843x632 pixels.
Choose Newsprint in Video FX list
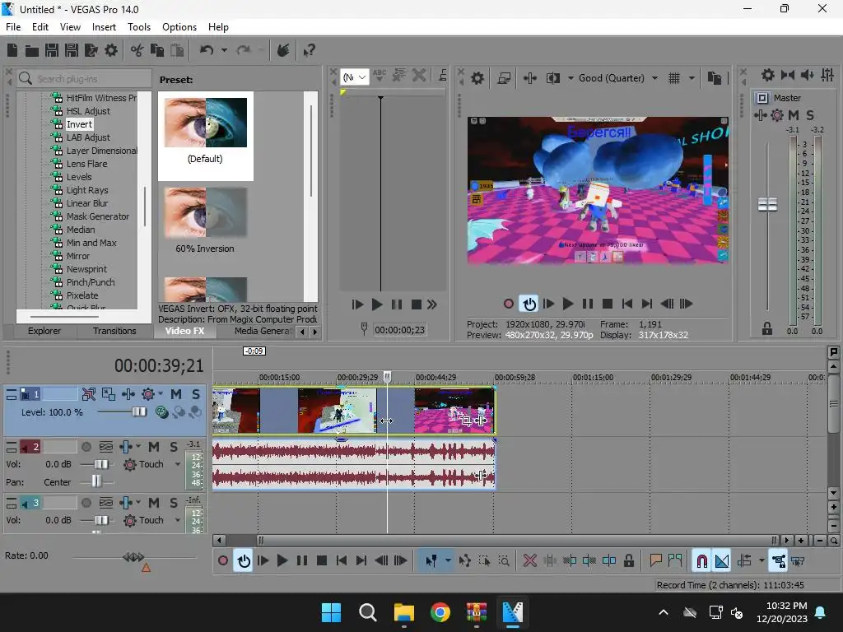86,269
